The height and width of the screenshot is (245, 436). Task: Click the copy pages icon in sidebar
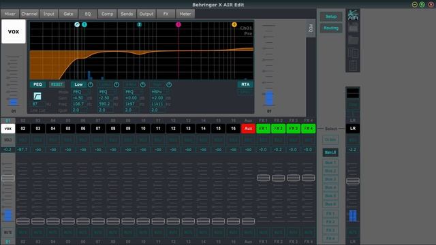click(x=353, y=53)
